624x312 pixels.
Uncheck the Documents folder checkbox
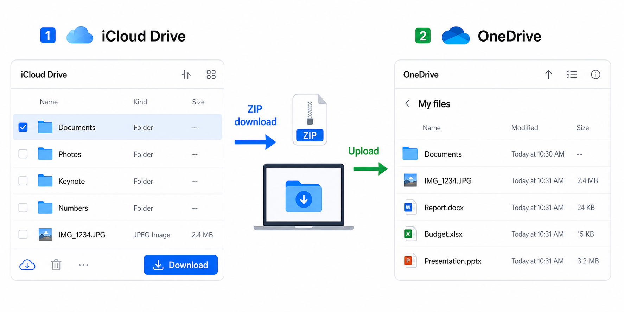click(x=23, y=127)
